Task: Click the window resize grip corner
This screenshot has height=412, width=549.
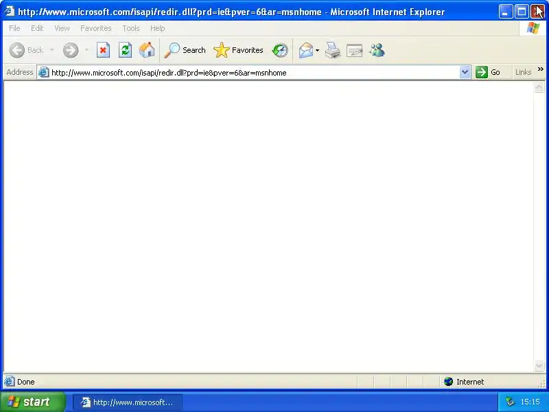Action: pyautogui.click(x=541, y=385)
